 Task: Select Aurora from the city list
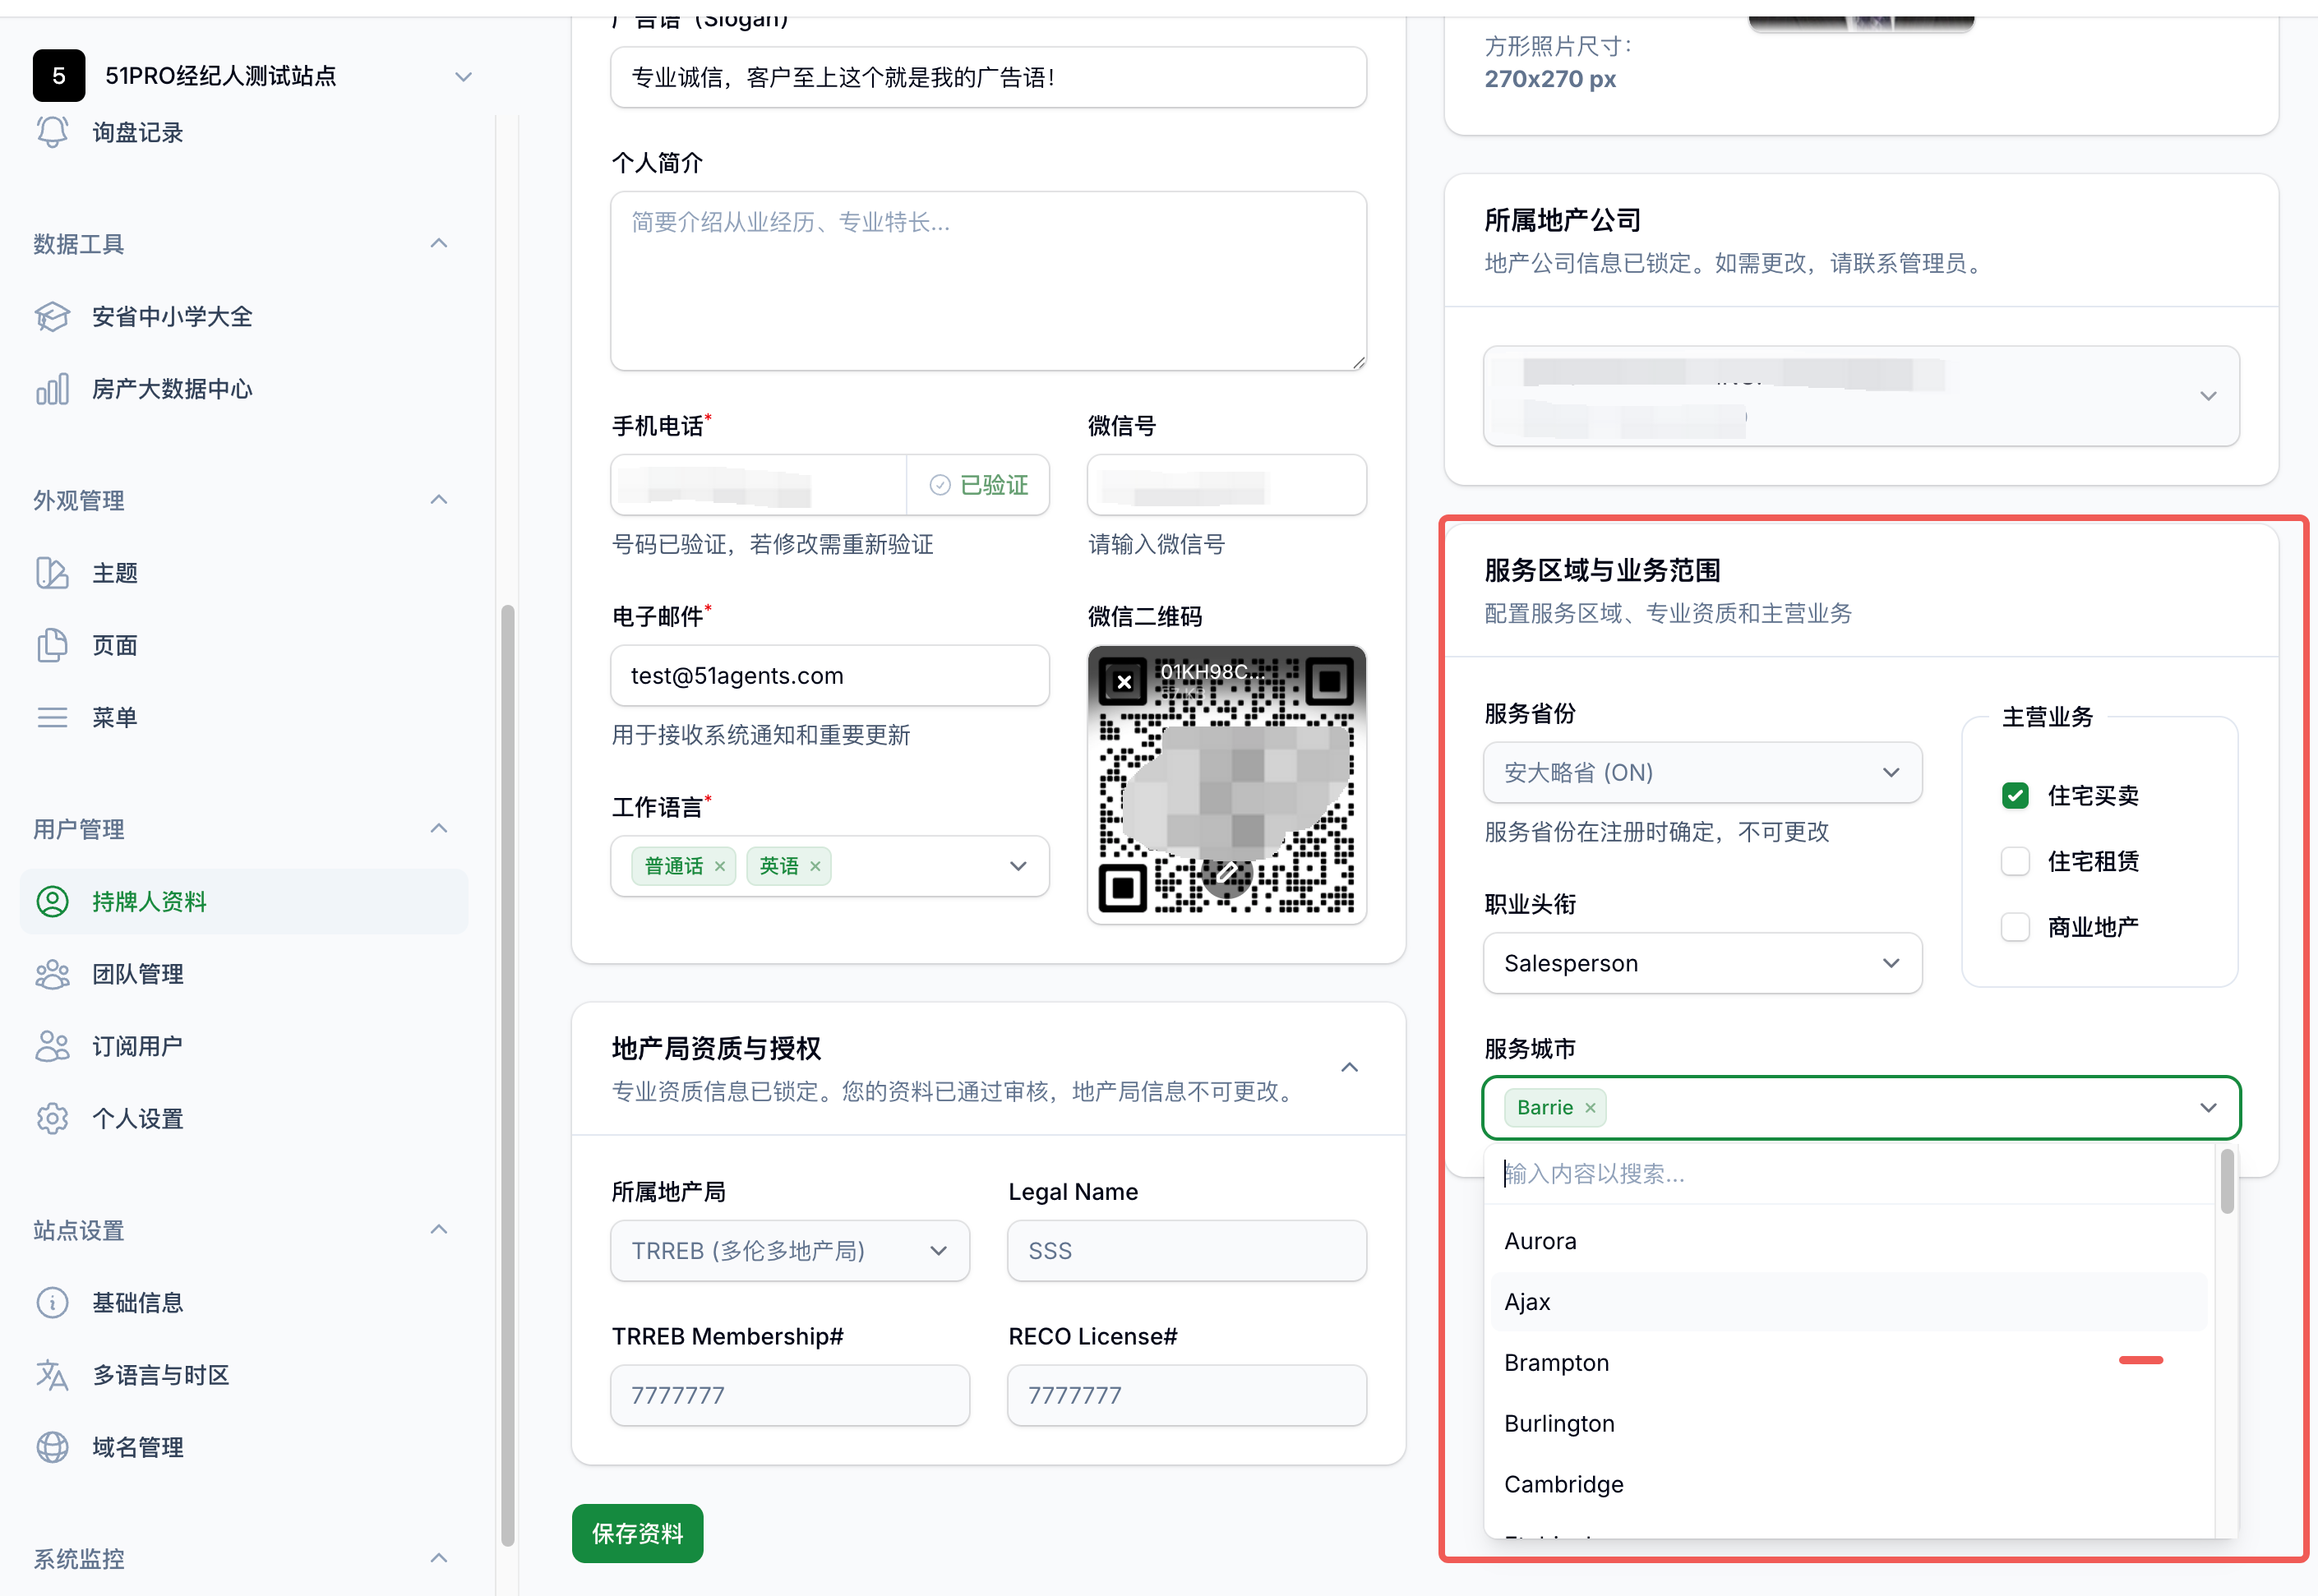(x=1848, y=1241)
